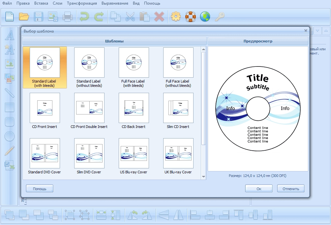Click template list scrollbar down arrow

tap(203, 177)
